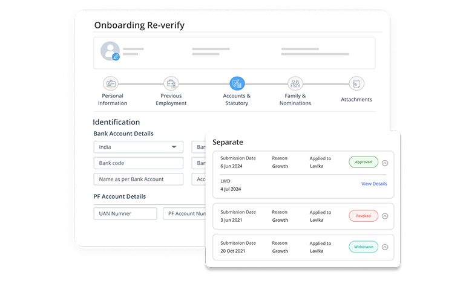Select the Personal Information step label
The width and height of the screenshot is (466, 281).
tap(113, 99)
